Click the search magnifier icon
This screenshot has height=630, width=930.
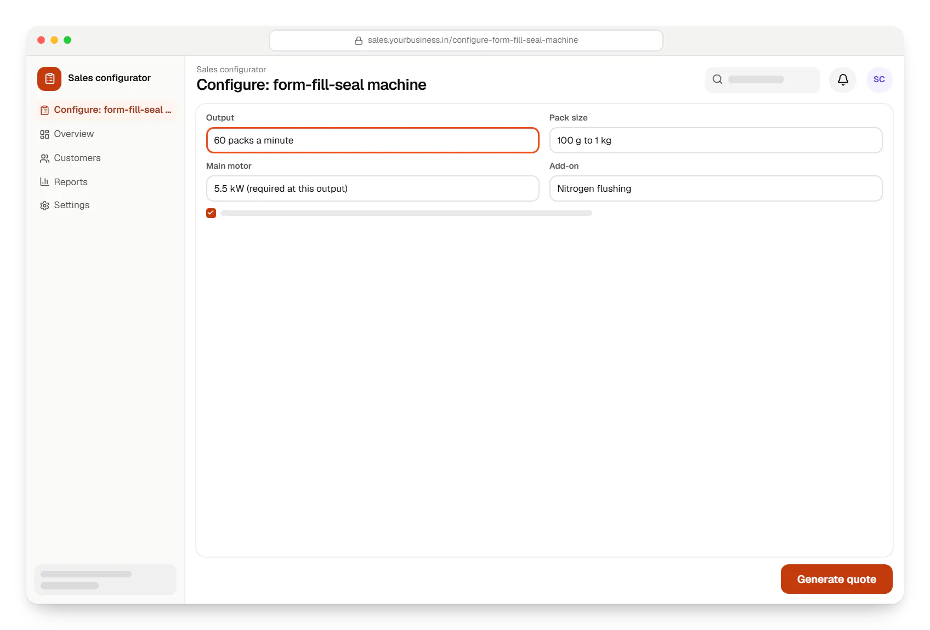pyautogui.click(x=717, y=79)
